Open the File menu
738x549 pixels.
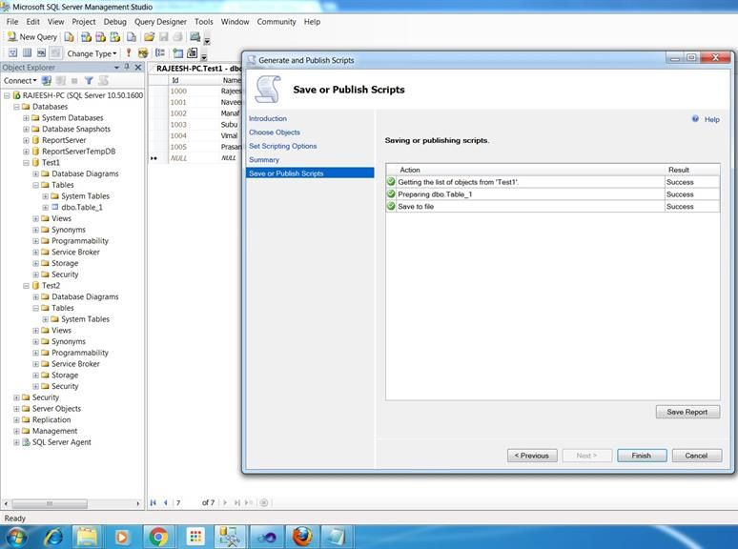[12, 22]
